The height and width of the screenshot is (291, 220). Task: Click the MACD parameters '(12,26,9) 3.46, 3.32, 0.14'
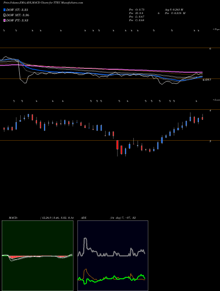57,218
